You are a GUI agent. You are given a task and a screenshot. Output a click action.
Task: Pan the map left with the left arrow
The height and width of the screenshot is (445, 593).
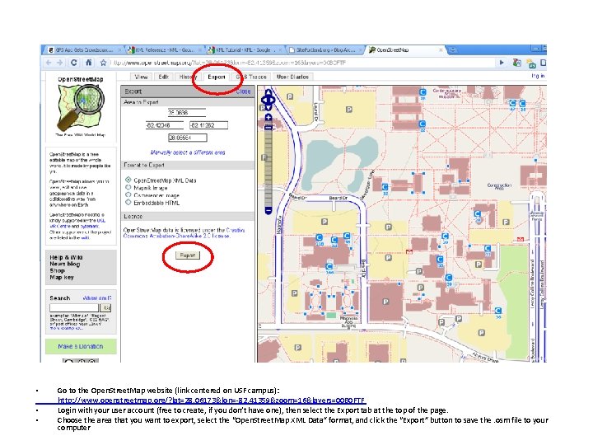pyautogui.click(x=264, y=101)
